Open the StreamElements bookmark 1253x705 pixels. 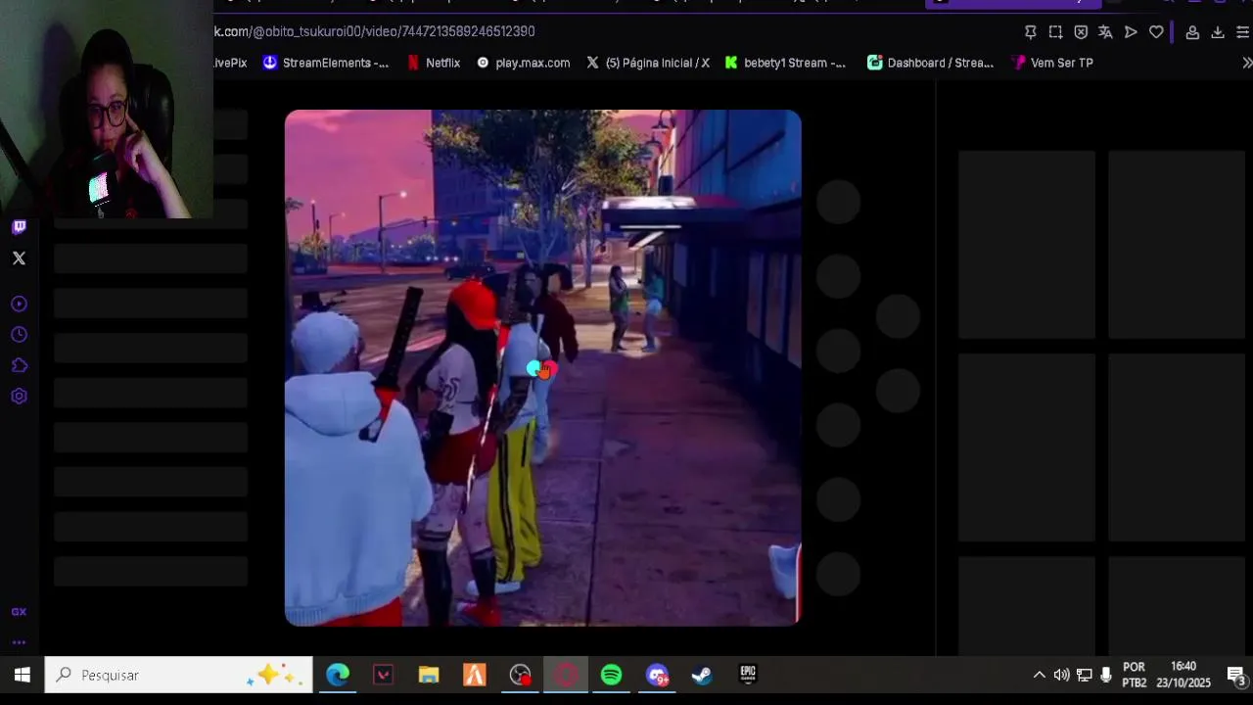click(x=326, y=63)
